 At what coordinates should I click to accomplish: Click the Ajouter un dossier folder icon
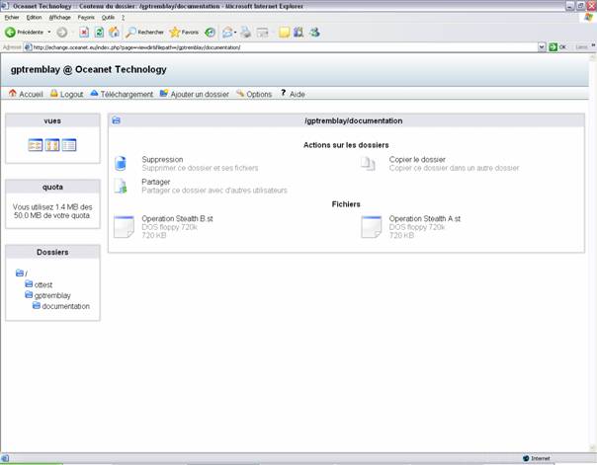(164, 93)
